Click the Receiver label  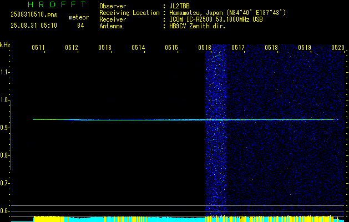tap(113, 19)
